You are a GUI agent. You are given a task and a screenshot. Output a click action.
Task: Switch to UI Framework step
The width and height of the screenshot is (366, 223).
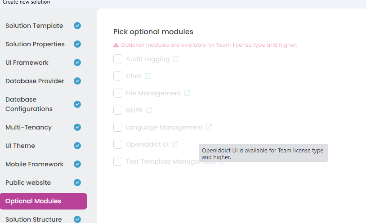[27, 62]
